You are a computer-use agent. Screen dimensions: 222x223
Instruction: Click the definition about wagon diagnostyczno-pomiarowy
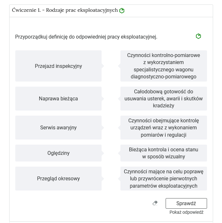click(x=164, y=66)
